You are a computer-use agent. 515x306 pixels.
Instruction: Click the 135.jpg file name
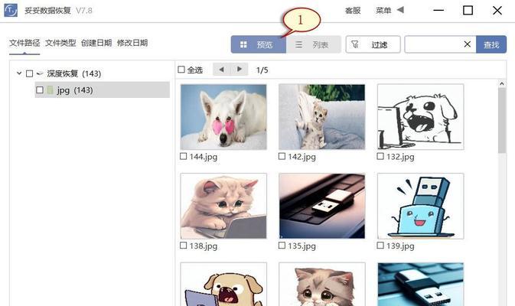302,246
